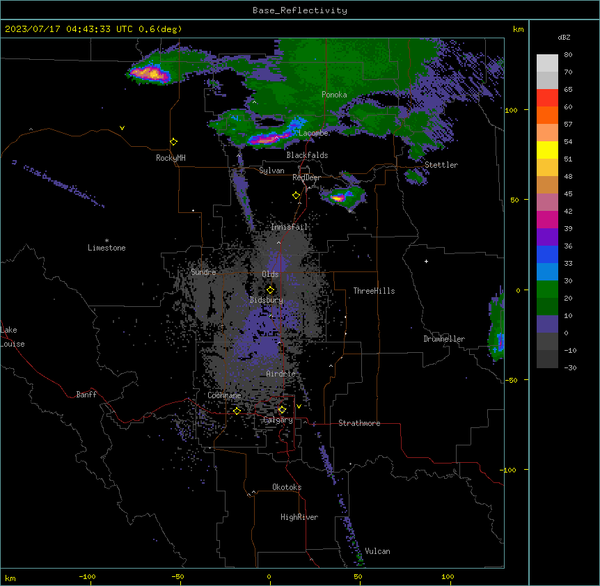Choose the blue 33-36 dBZ legend swatch
This screenshot has width=600, height=586.
[x=547, y=254]
